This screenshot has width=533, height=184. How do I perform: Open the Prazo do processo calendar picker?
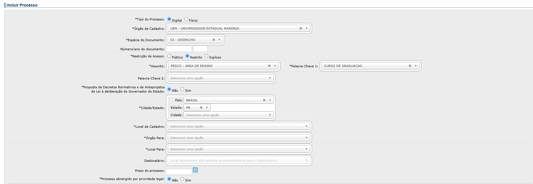click(195, 170)
